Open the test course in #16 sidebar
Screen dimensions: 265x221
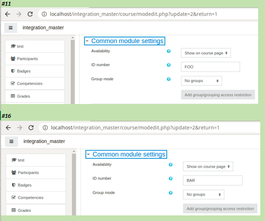[36, 160]
